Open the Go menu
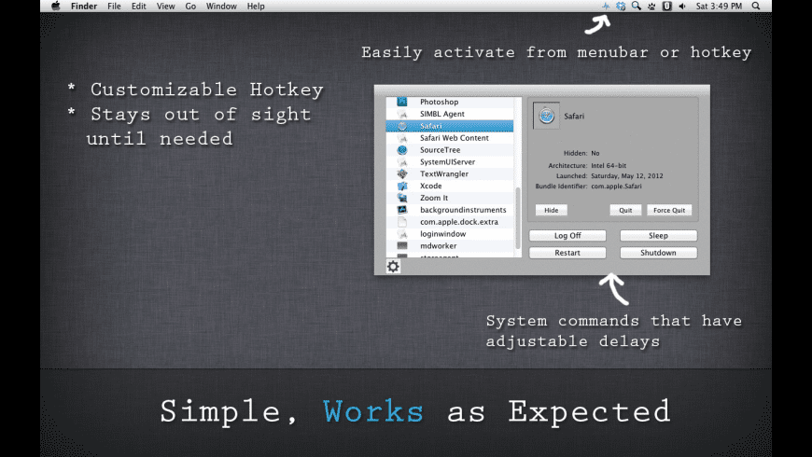812x457 pixels. 190,7
